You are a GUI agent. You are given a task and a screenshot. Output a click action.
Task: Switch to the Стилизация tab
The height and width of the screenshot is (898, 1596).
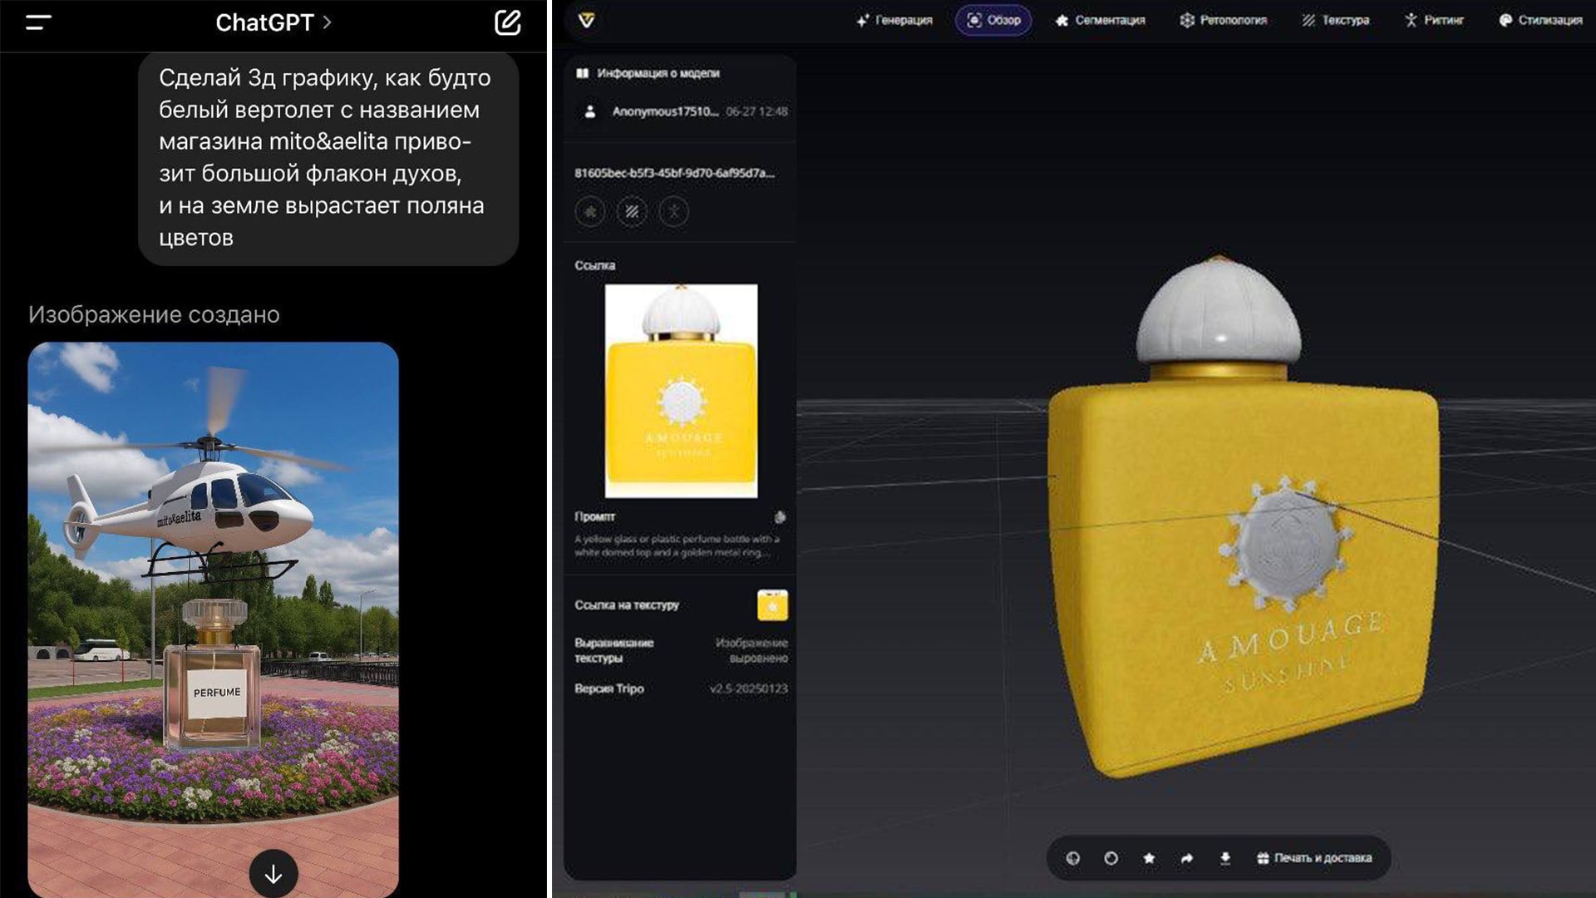coord(1540,20)
